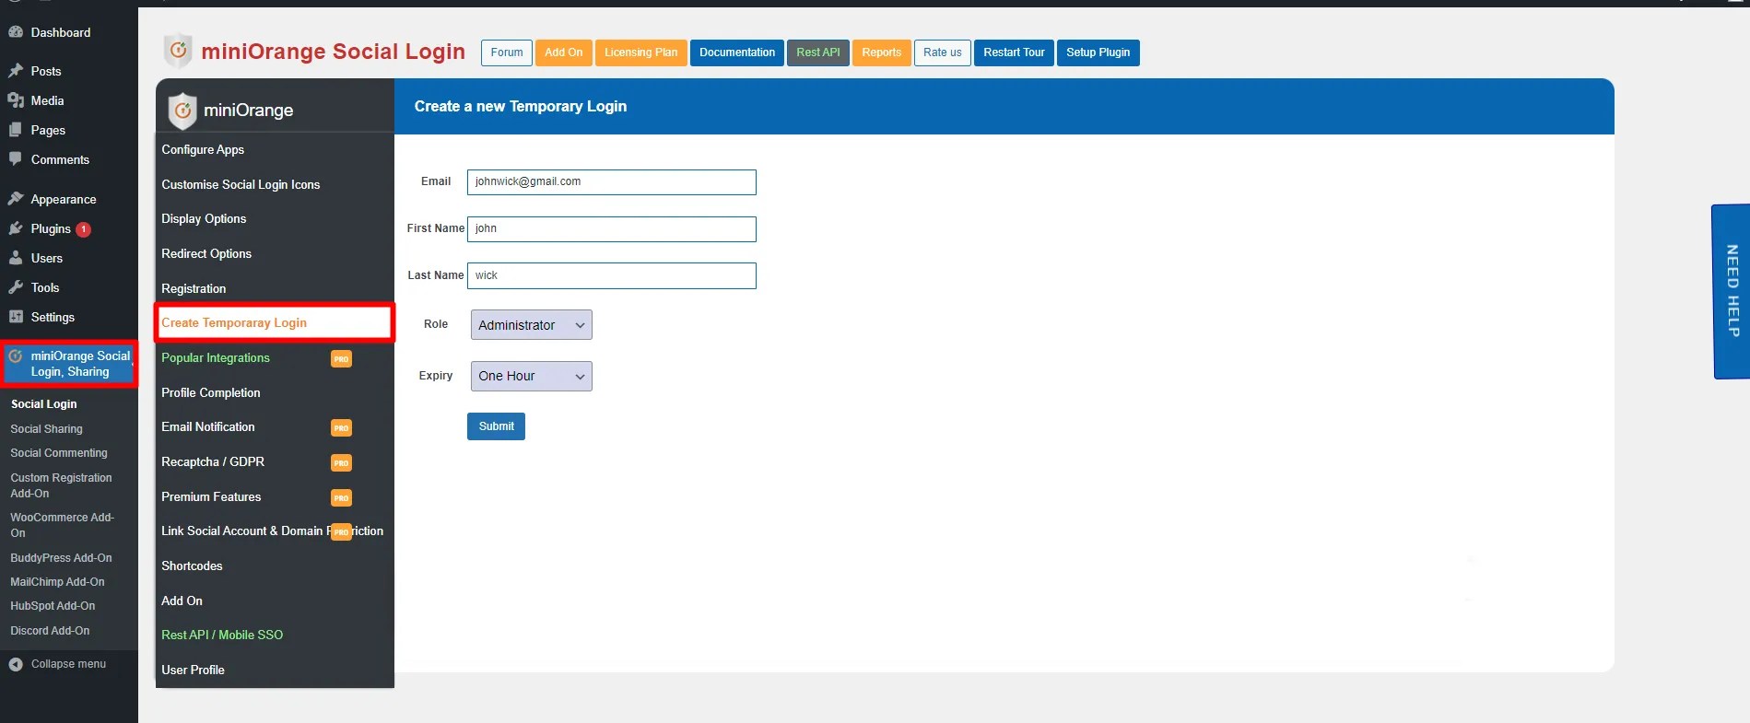Open Redirect Options in the plugin menu

click(206, 253)
